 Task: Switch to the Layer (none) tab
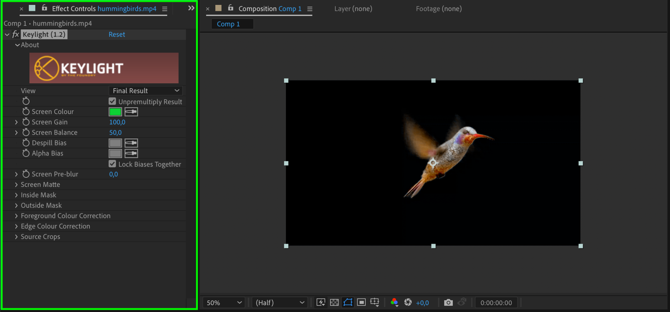click(x=353, y=9)
